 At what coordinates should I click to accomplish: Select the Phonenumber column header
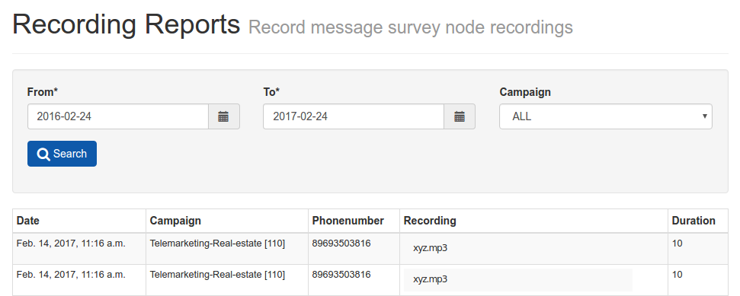point(348,221)
